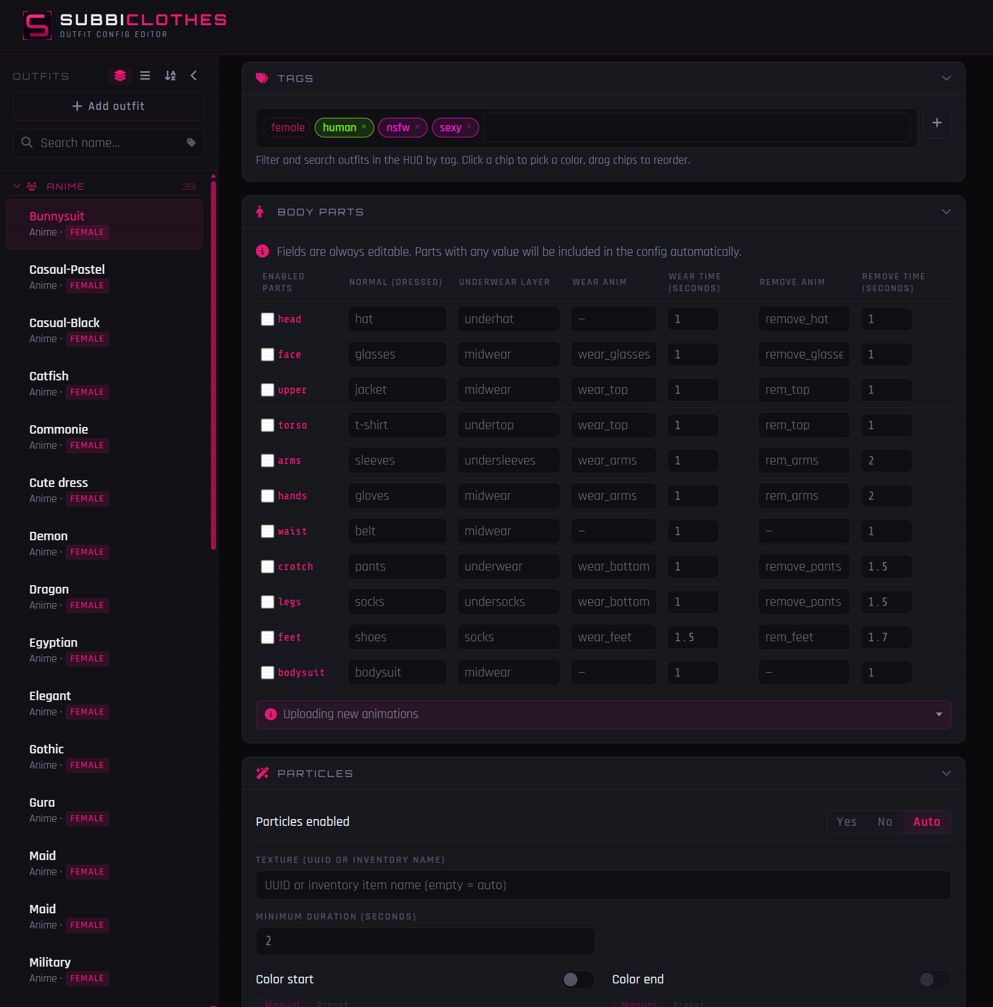Viewport: 993px width, 1007px height.
Task: Select the Bunnysuit outfit
Action: click(104, 224)
